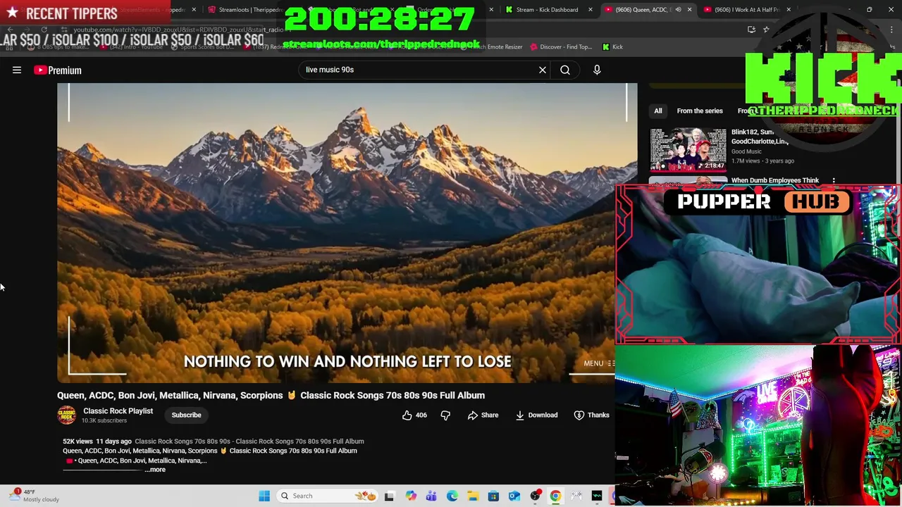The height and width of the screenshot is (507, 902).
Task: Bookmark this page with the star
Action: click(766, 30)
